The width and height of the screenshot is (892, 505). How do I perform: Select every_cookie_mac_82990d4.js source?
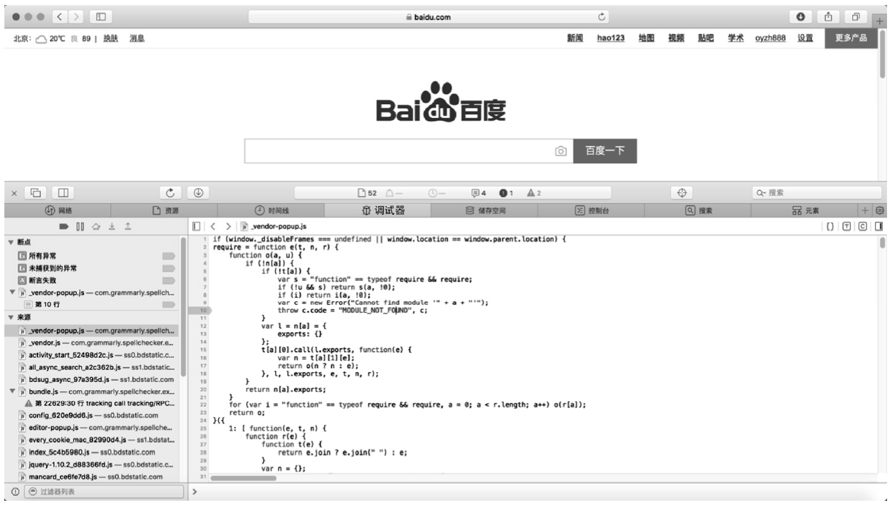coord(92,440)
